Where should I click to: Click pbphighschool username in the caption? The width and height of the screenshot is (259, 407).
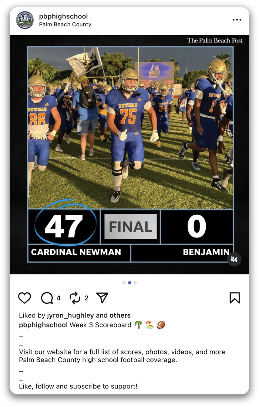(x=43, y=325)
